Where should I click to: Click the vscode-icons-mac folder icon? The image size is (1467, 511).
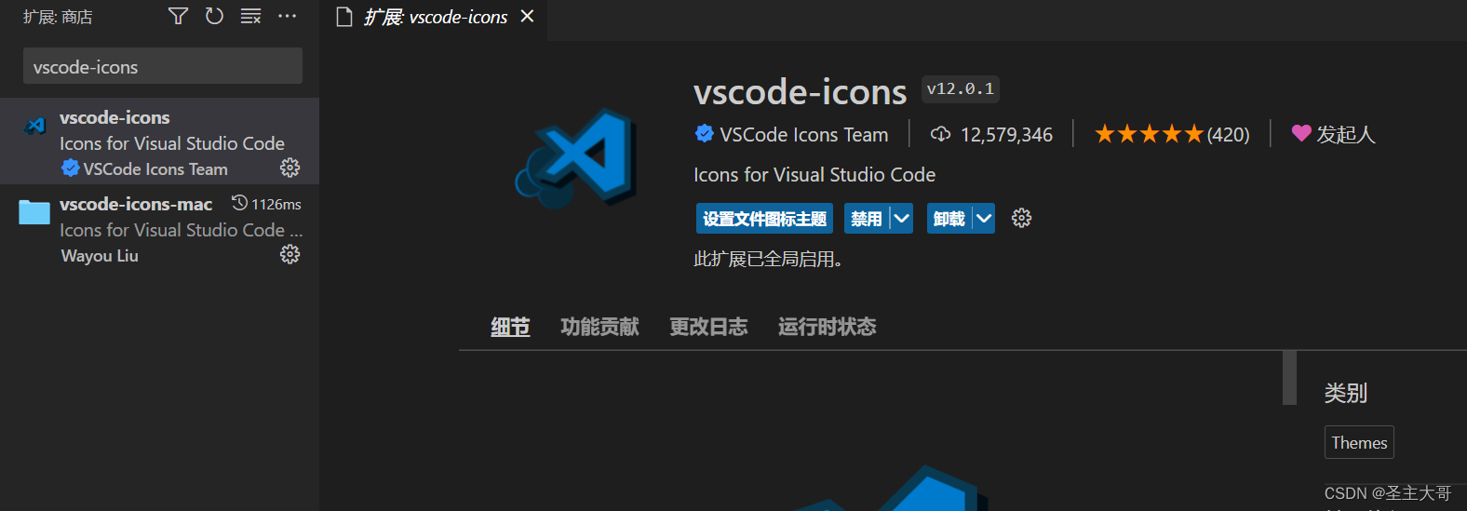click(34, 212)
